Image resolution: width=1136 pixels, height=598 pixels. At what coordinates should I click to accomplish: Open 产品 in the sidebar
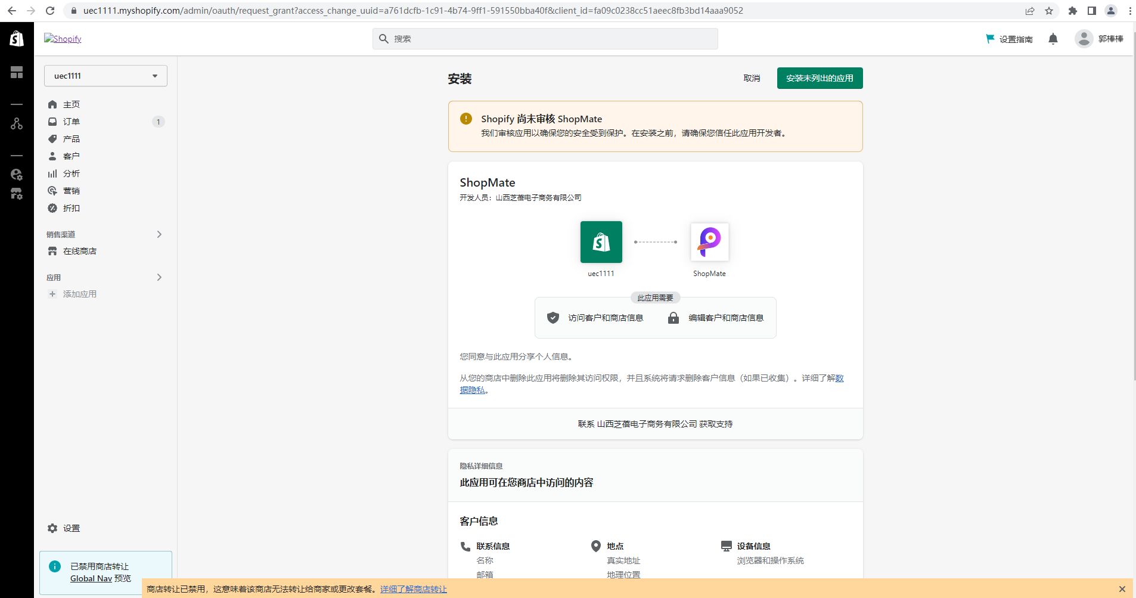point(72,139)
